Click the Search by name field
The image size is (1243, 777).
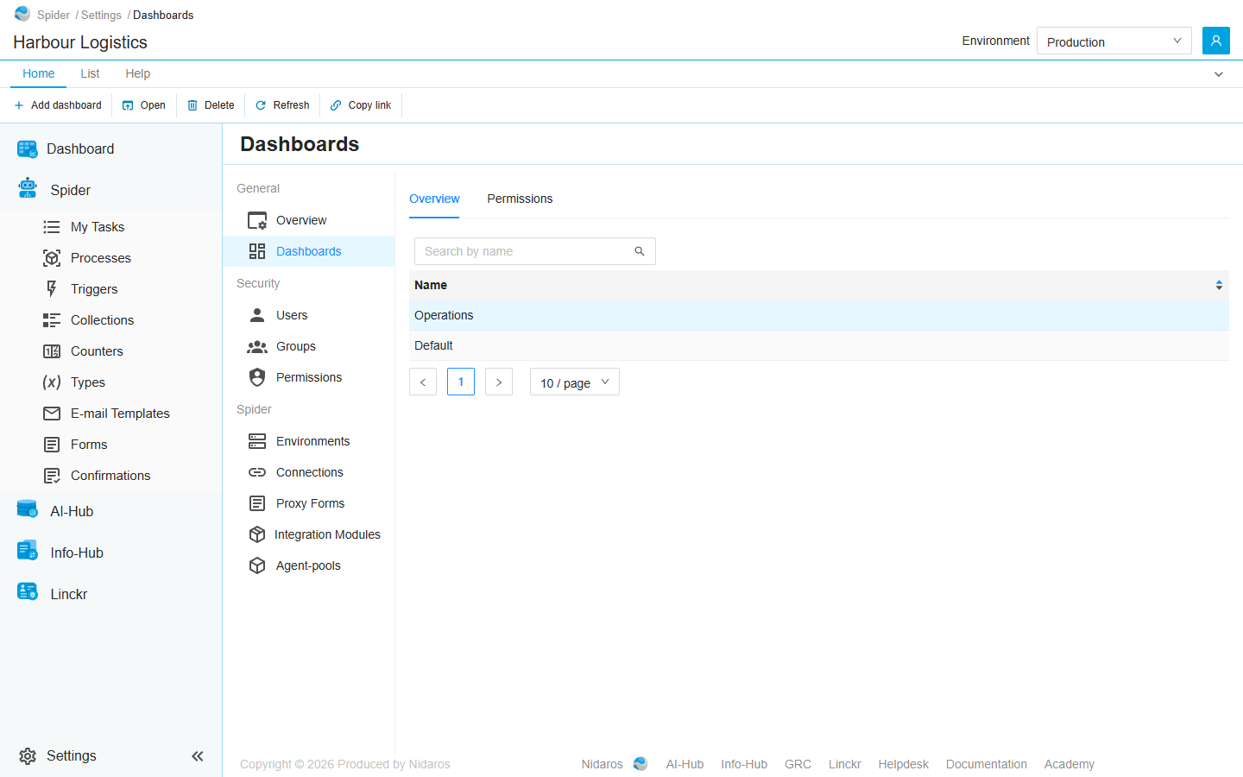(x=535, y=251)
